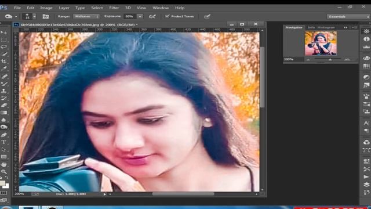Select the Eraser tool
The height and width of the screenshot is (209, 371).
(3, 105)
